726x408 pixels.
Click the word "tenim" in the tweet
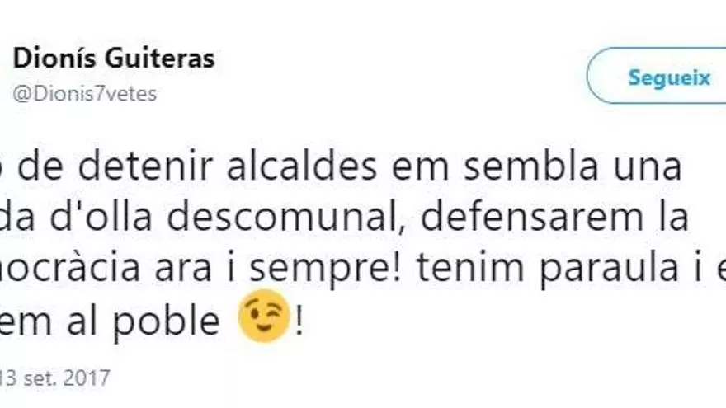click(x=464, y=271)
